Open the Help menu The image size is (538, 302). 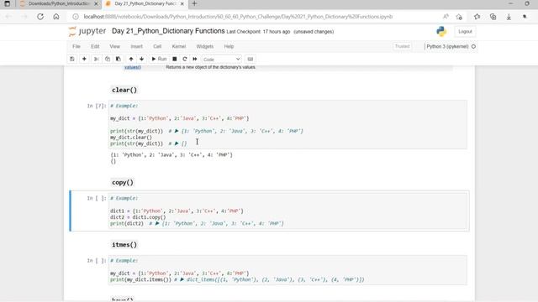[229, 46]
